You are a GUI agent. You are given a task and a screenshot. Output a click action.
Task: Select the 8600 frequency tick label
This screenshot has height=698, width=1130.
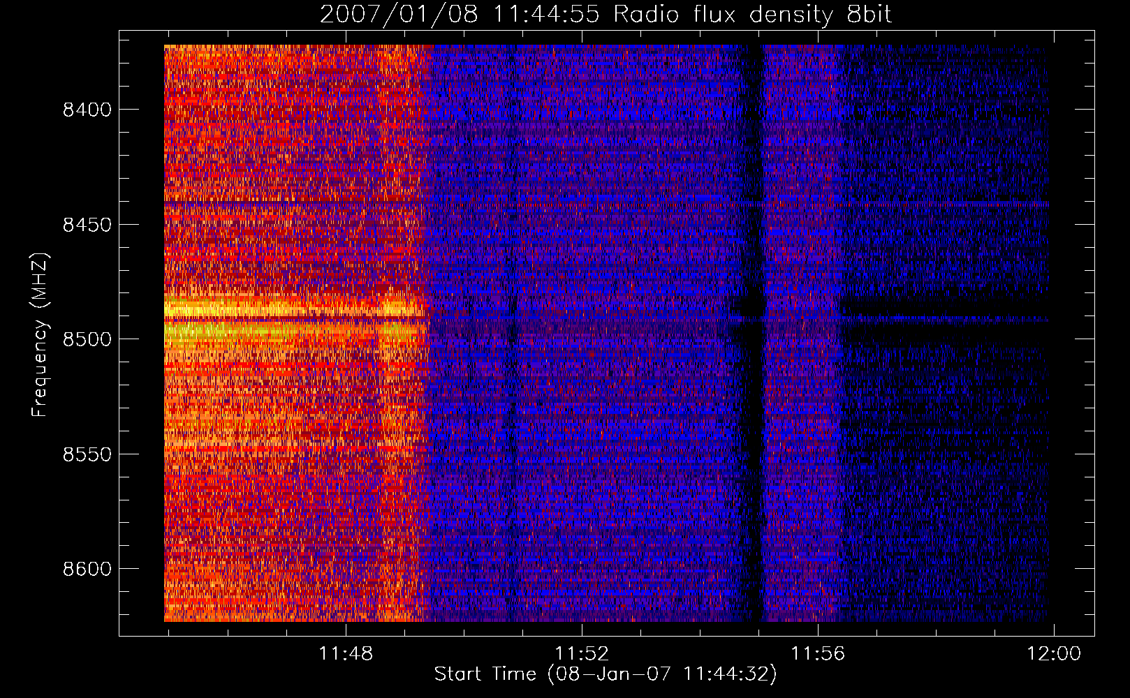87,569
